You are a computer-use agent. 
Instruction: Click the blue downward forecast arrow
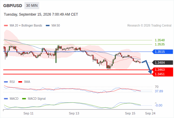pyautogui.click(x=147, y=67)
